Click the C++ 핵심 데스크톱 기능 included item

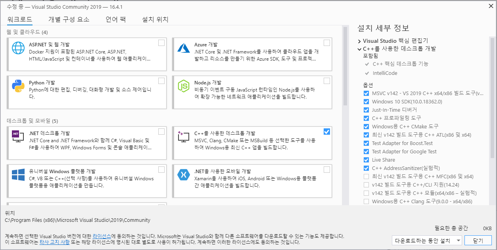pos(401,64)
